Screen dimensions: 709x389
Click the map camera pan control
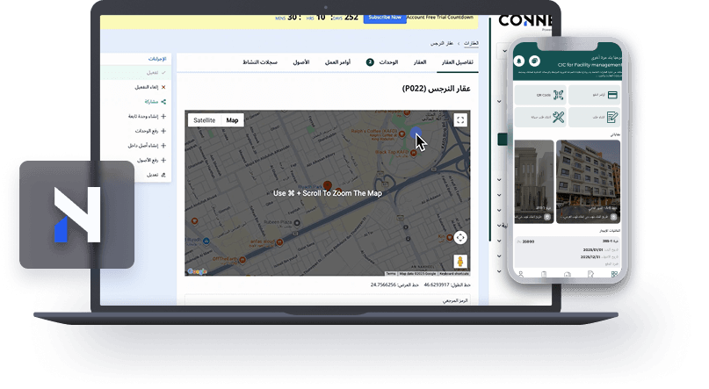coord(459,237)
